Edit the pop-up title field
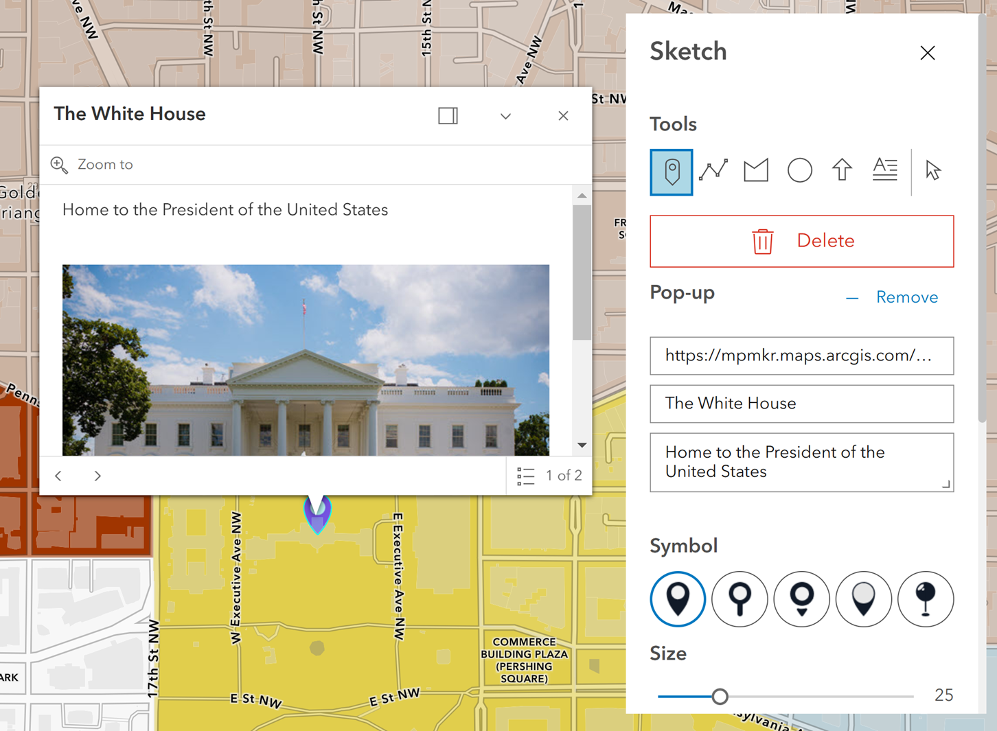Image resolution: width=997 pixels, height=731 pixels. point(801,404)
